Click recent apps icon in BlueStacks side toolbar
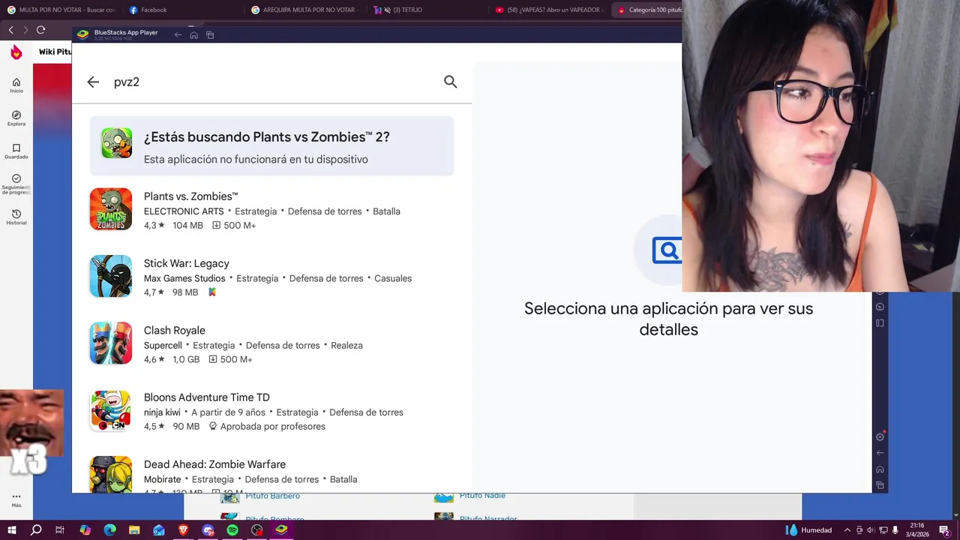 pos(880,485)
